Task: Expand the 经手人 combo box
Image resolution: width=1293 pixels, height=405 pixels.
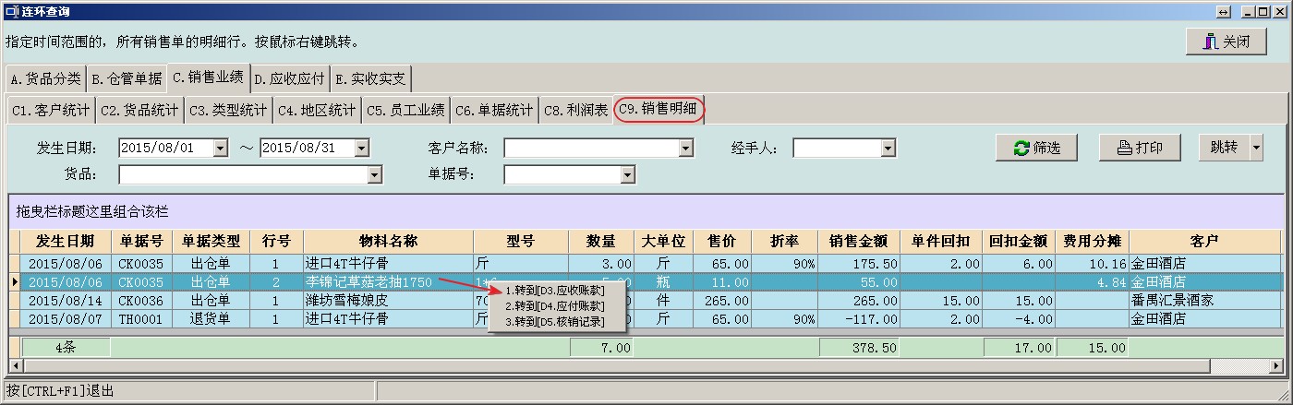Action: pyautogui.click(x=888, y=148)
